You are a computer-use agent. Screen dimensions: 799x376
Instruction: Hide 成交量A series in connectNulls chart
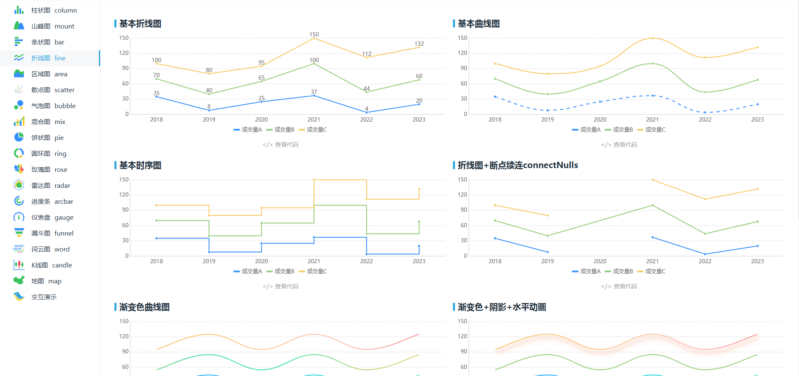click(x=586, y=271)
